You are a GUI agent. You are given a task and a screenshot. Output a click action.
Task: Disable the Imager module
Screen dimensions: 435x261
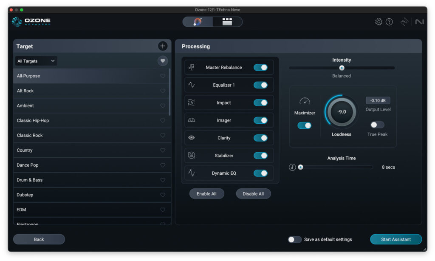coord(260,120)
